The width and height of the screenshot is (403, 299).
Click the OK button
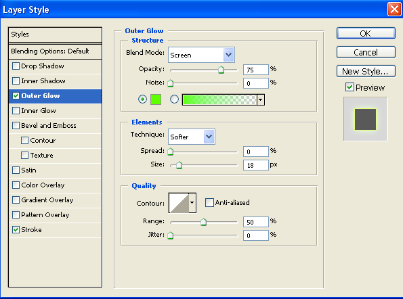[x=366, y=33]
